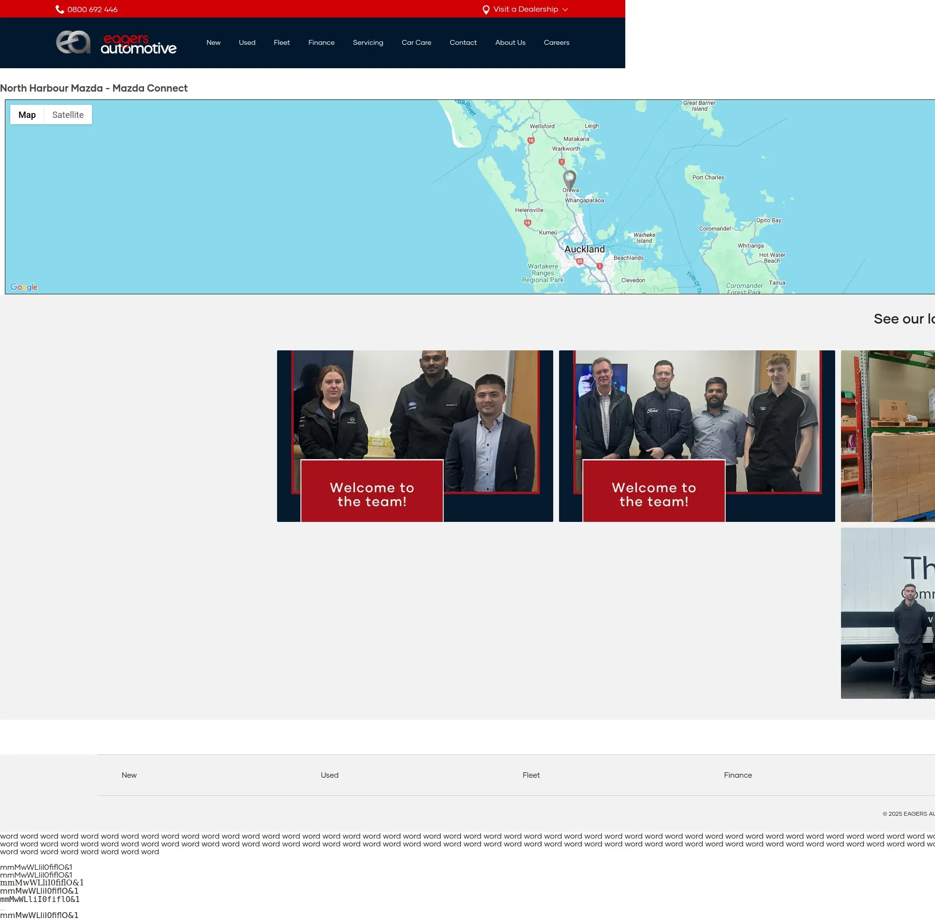Click the route 16 shield near Helensville
935x920 pixels.
(527, 223)
